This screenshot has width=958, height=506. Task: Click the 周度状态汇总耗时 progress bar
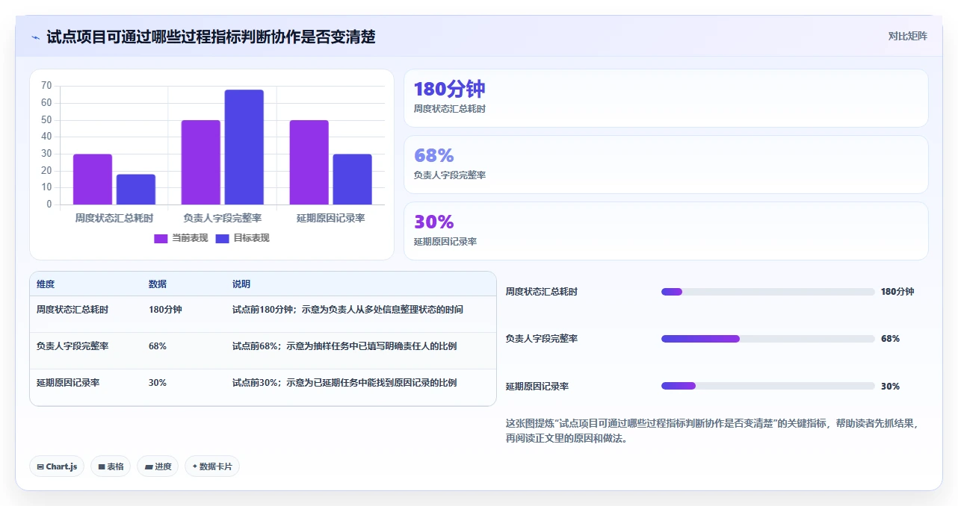tap(767, 292)
